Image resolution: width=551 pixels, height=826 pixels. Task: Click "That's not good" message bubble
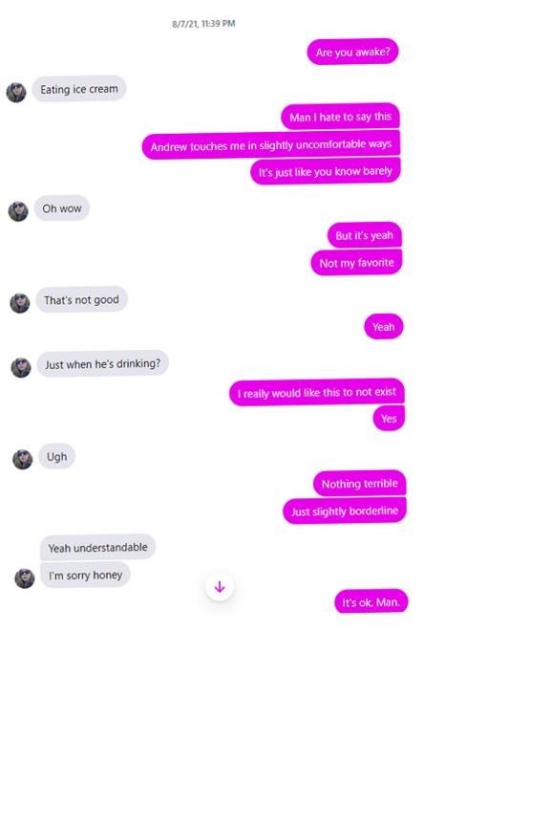[81, 300]
